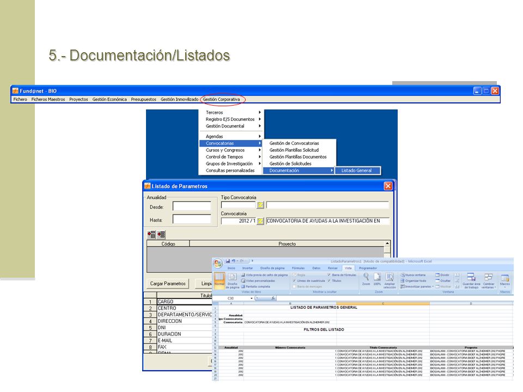
Task: Click the Excel Redo arrow icon
Action: pos(242,261)
